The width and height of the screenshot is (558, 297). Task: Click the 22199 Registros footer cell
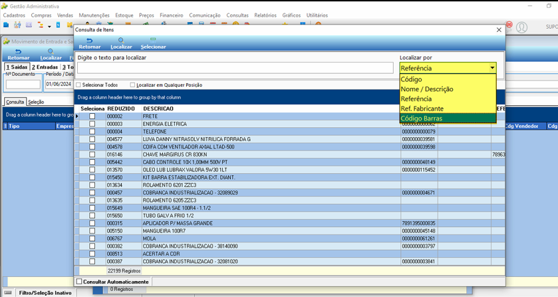[124, 271]
